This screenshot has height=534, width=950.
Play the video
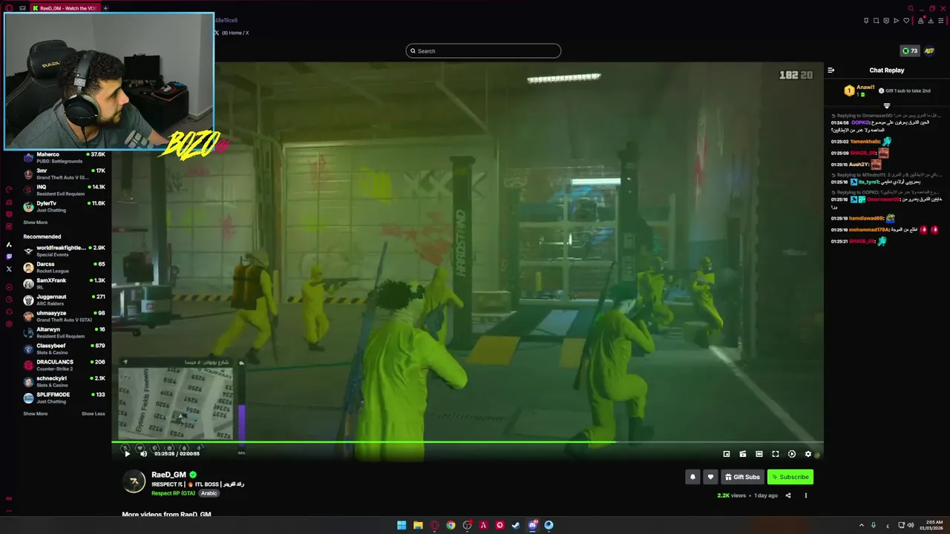tap(127, 454)
